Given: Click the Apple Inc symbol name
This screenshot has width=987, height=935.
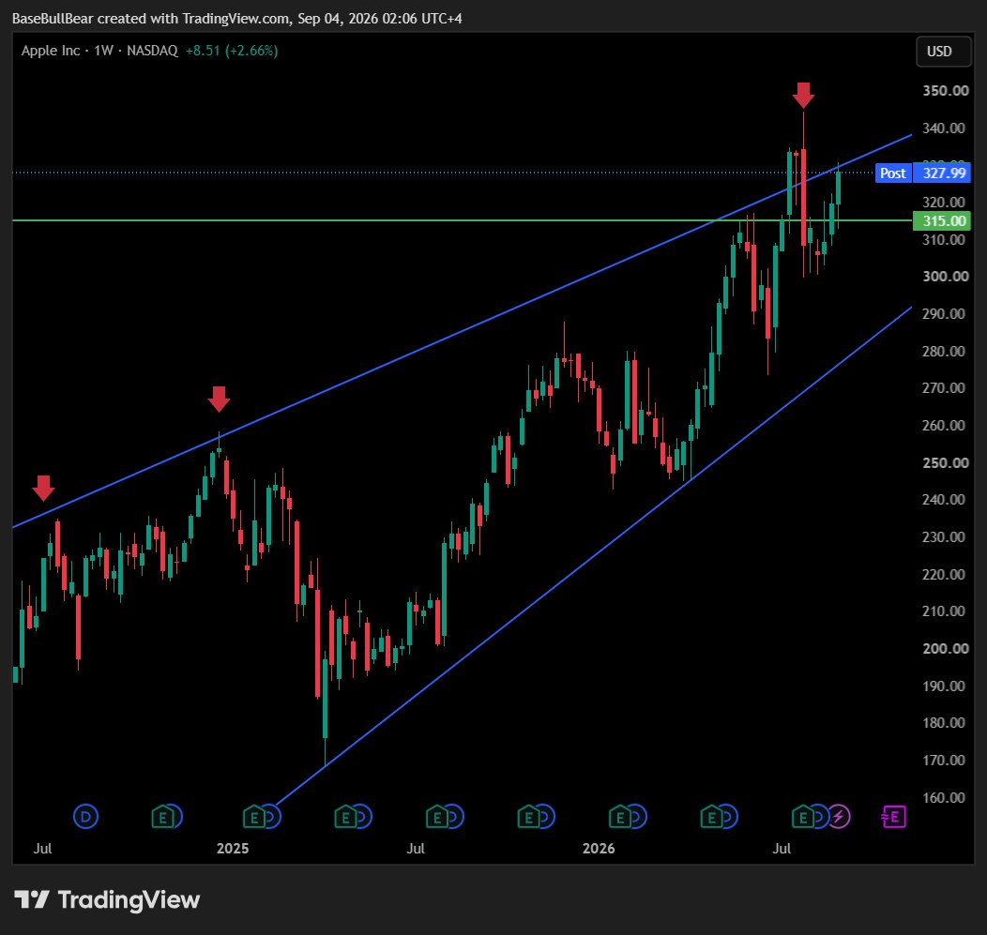Looking at the screenshot, I should click(x=51, y=51).
